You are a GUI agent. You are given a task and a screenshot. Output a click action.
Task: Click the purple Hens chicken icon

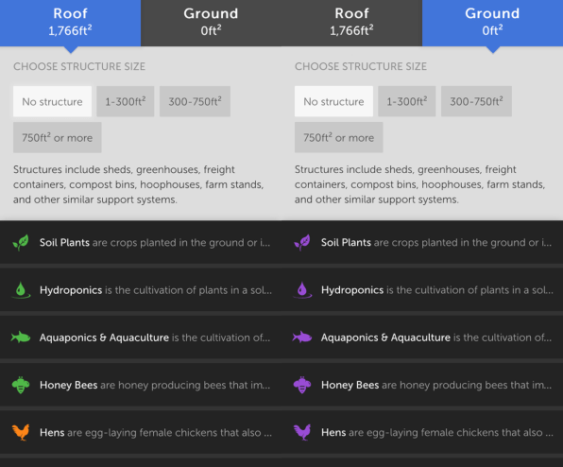coord(302,433)
